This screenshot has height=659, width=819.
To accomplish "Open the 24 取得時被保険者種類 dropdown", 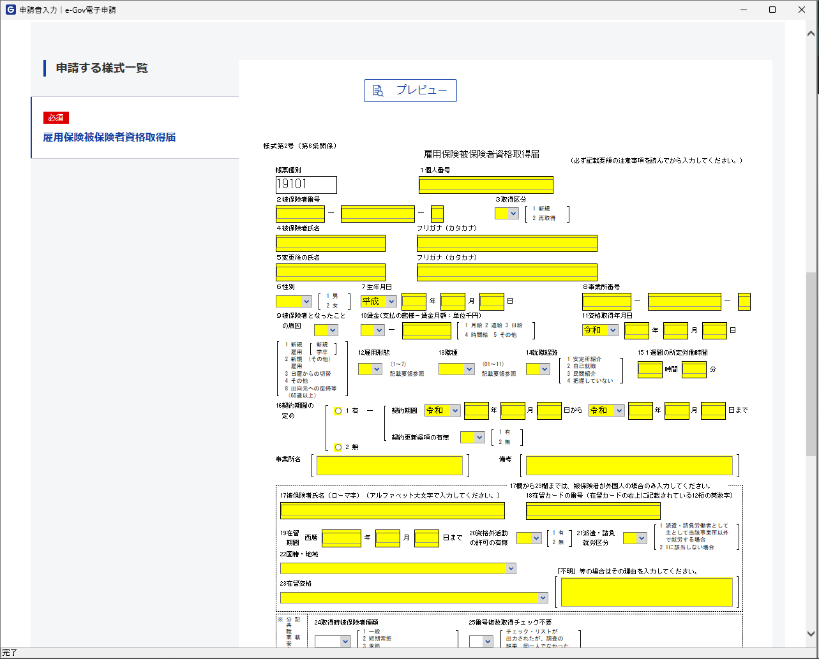I will (x=333, y=641).
